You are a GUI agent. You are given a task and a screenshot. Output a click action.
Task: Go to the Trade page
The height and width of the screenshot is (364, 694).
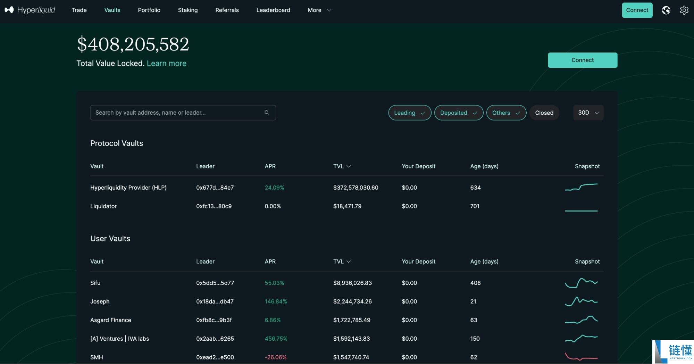79,10
